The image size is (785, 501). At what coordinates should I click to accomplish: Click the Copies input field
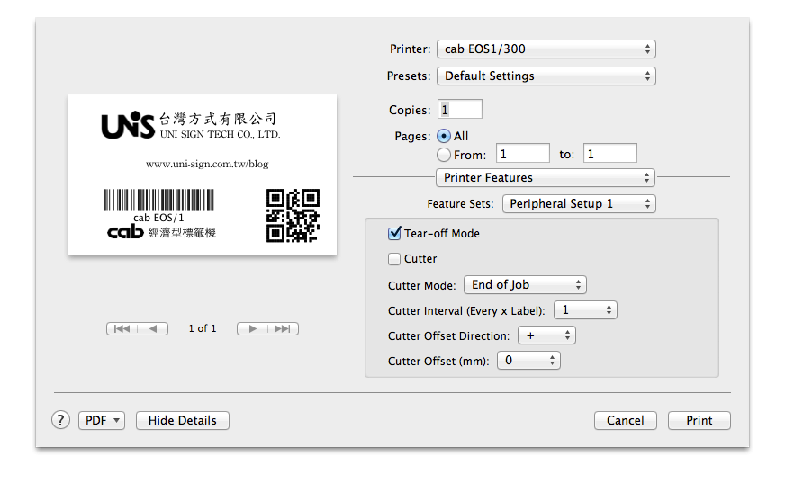click(460, 110)
